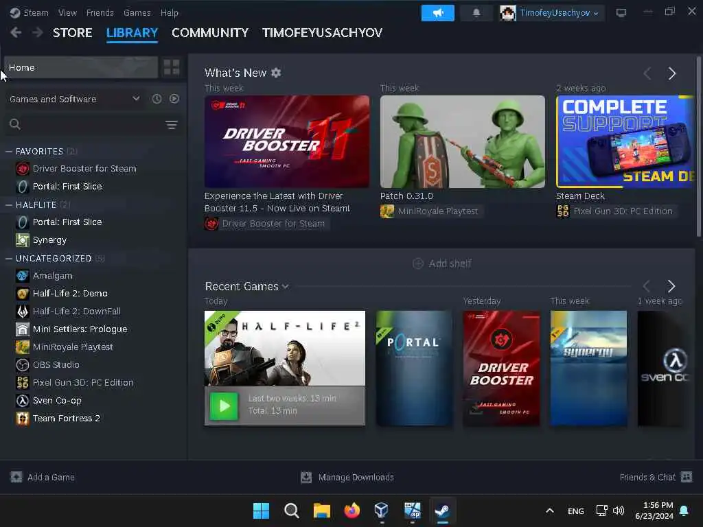Select Mini Settlers: Prologue entry
The height and width of the screenshot is (527, 703).
click(80, 329)
